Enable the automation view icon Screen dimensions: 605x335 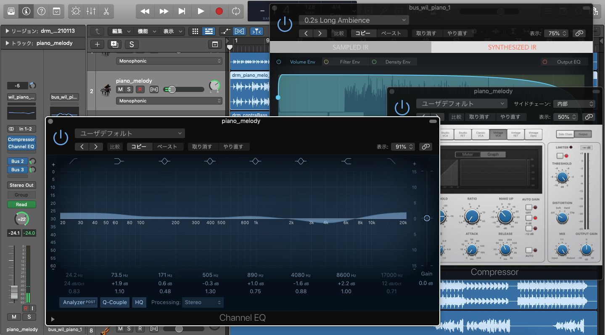225,31
